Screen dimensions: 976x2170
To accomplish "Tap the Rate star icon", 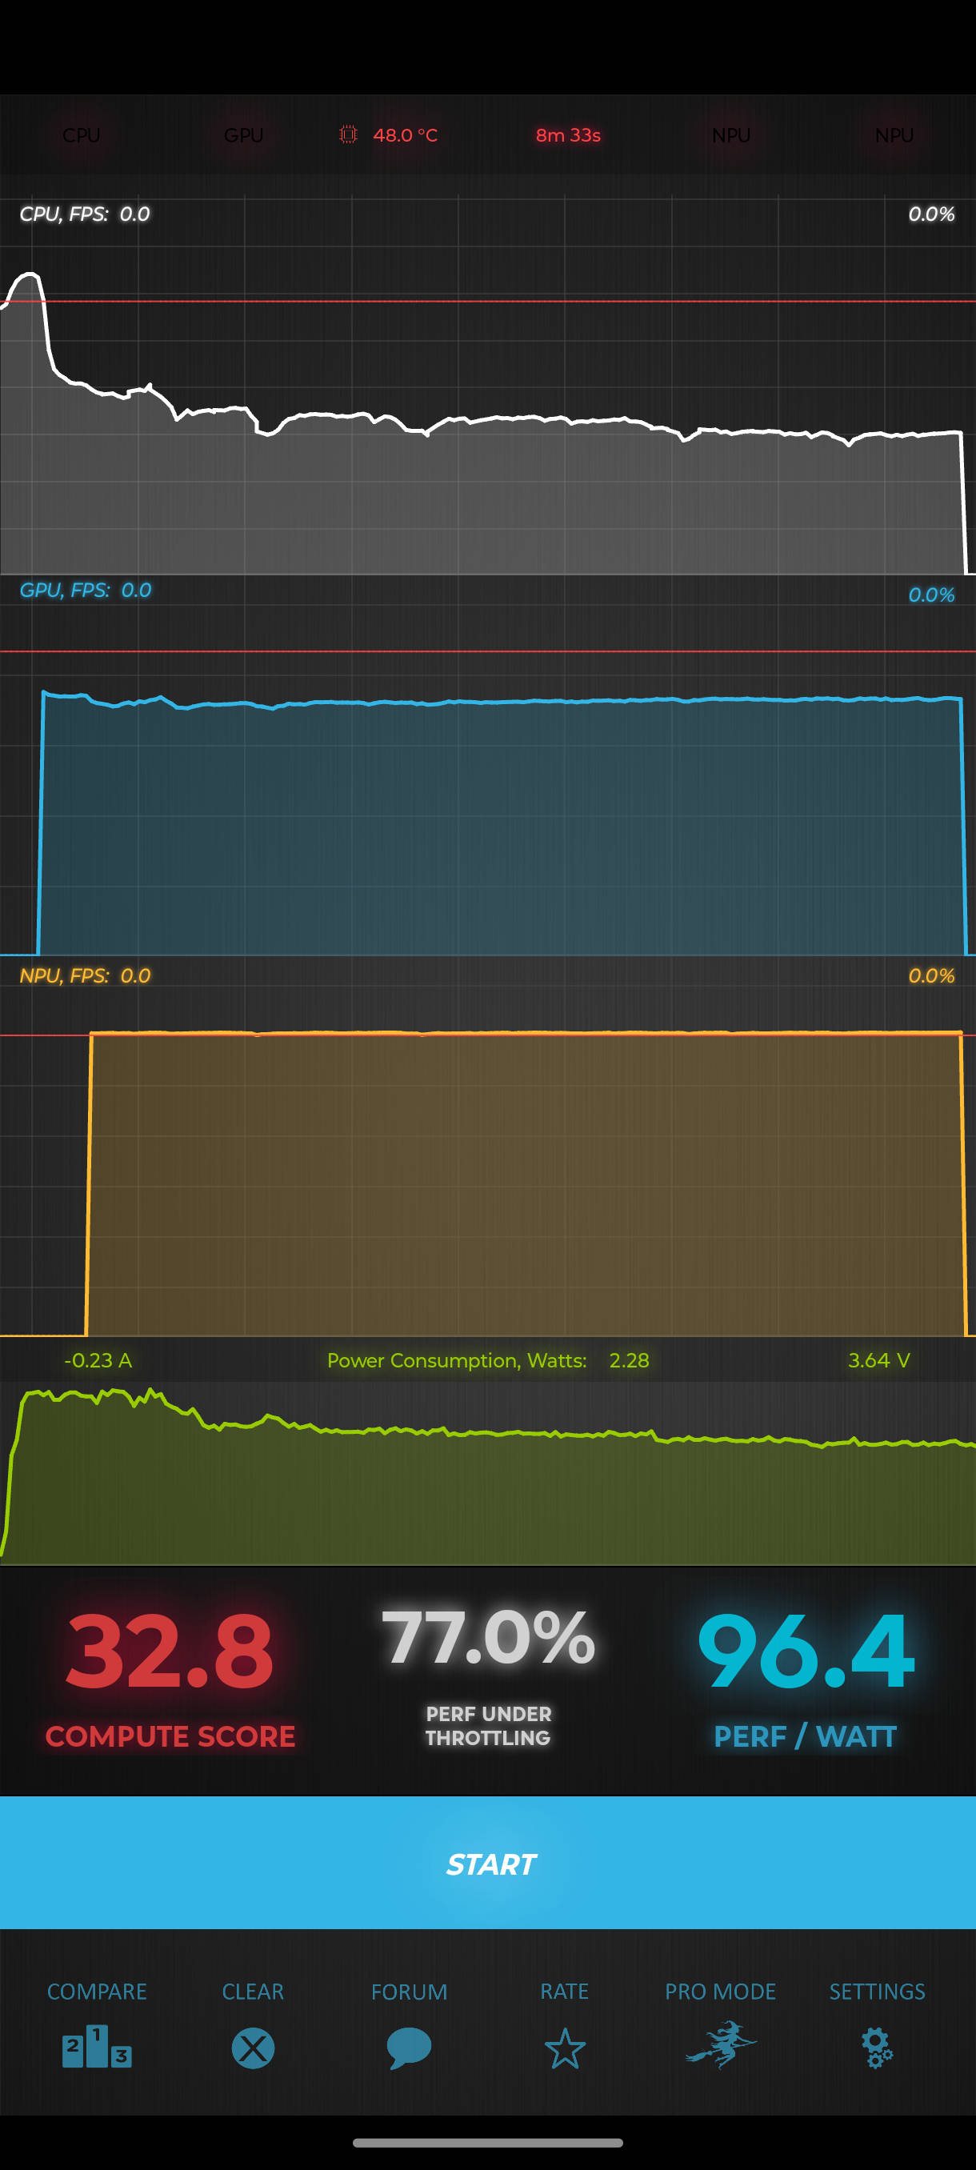I will (564, 2048).
